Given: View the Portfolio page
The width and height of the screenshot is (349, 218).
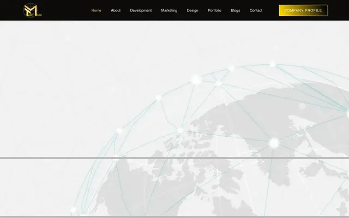Looking at the screenshot, I should coord(214,10).
